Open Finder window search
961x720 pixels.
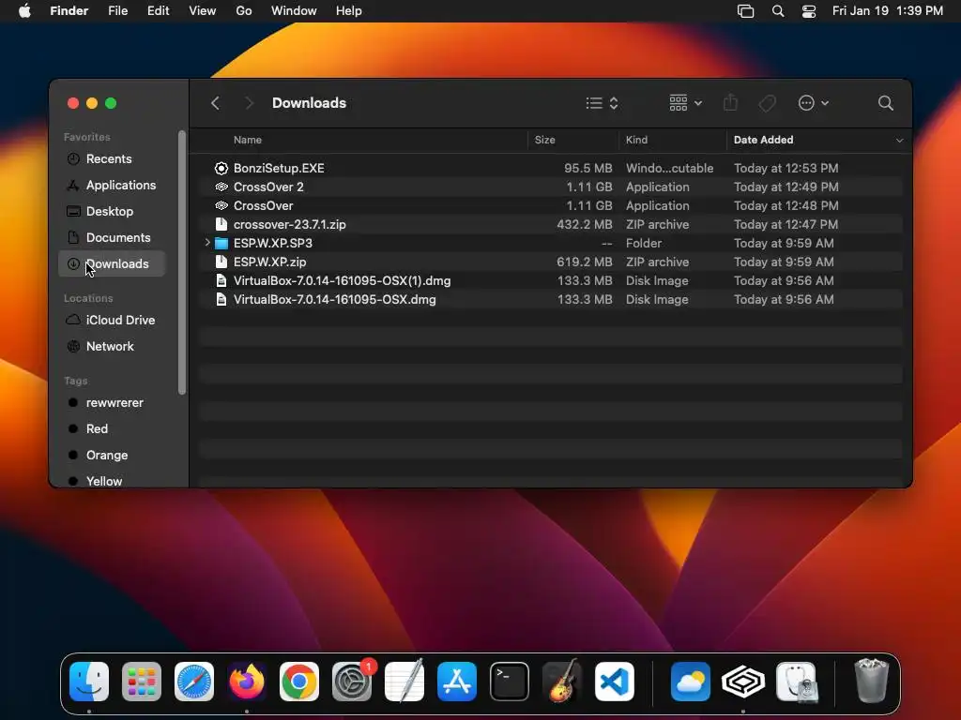885,103
